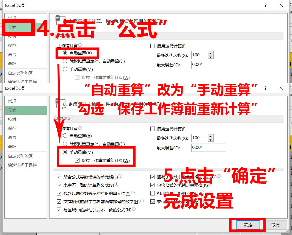Image resolution: width=292 pixels, height=235 pixels.
Task: Toggle 表中输入的无效数据(V) checkbox
Action: tap(153, 202)
